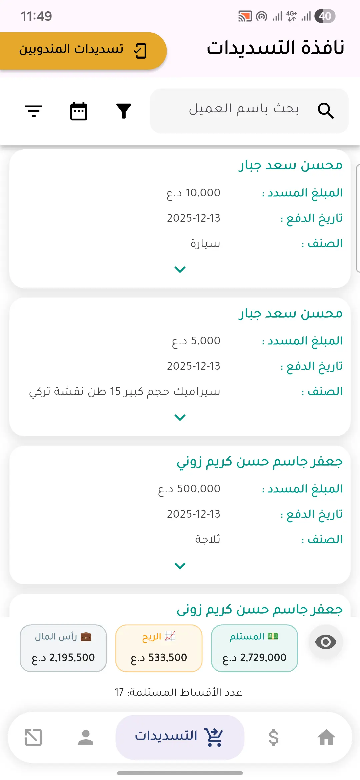Expand the 500,000 د.ع payment card
Viewport: 360px width, 780px height.
(x=180, y=565)
